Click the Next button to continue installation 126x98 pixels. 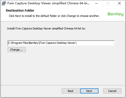coord(89,91)
